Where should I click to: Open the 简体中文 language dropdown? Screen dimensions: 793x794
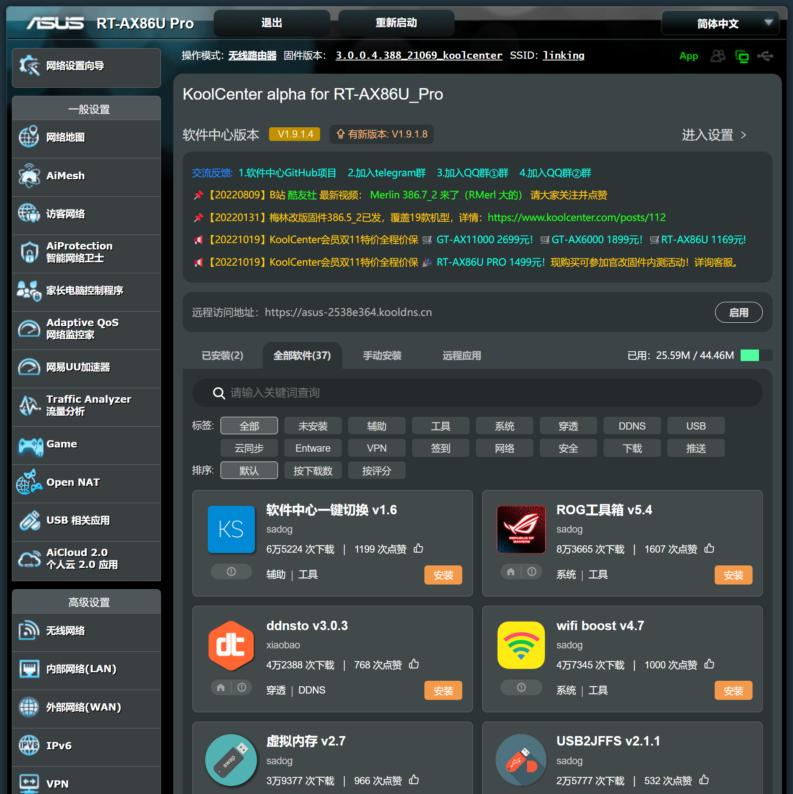click(720, 23)
